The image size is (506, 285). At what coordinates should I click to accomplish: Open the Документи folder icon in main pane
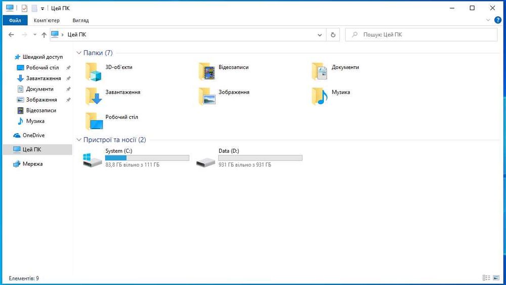[320, 72]
